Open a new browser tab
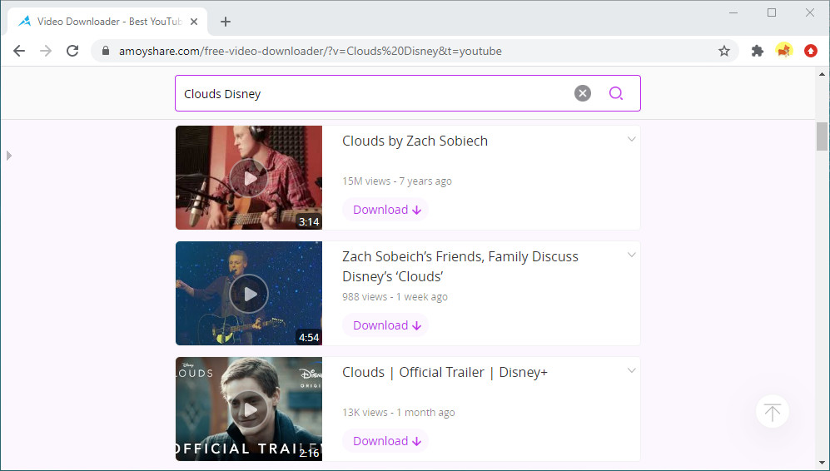Image resolution: width=830 pixels, height=471 pixels. pyautogui.click(x=226, y=22)
